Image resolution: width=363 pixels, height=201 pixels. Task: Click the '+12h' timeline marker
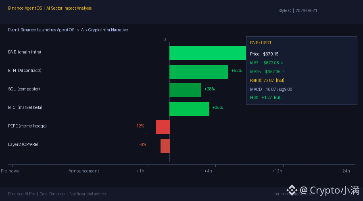(x=277, y=171)
